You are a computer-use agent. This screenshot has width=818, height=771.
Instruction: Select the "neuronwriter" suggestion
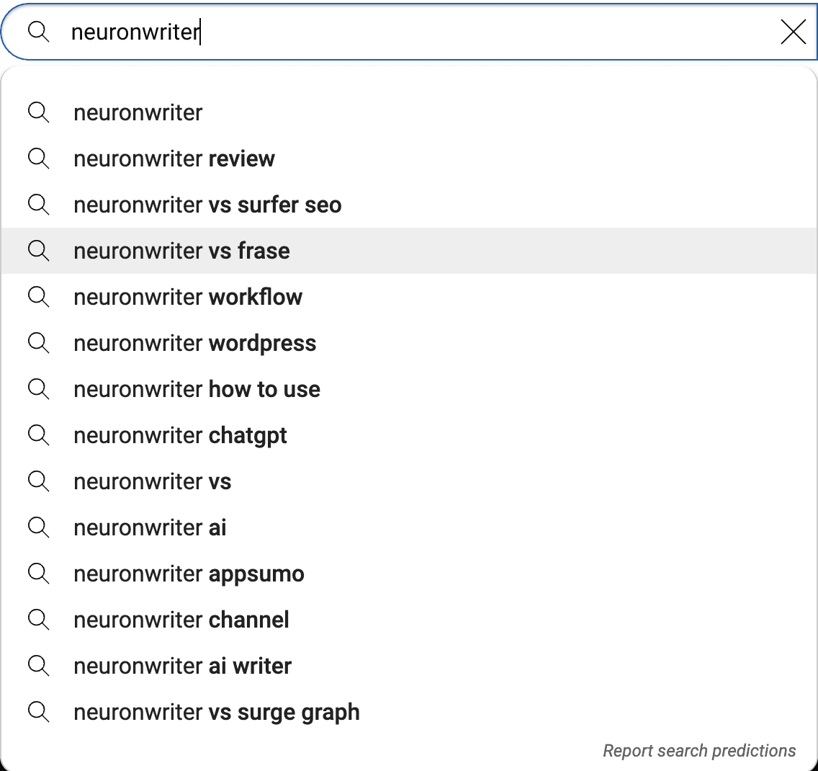(x=138, y=112)
